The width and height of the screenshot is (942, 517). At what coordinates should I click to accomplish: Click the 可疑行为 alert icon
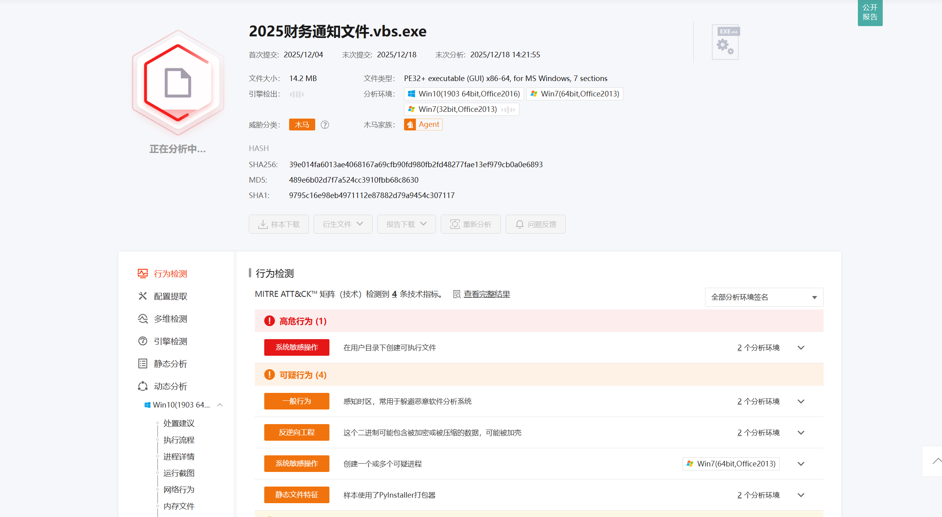pyautogui.click(x=269, y=375)
